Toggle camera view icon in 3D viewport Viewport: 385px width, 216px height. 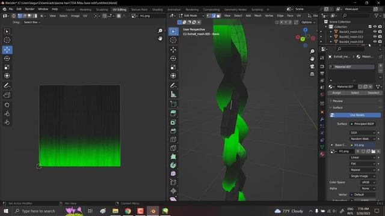312,67
